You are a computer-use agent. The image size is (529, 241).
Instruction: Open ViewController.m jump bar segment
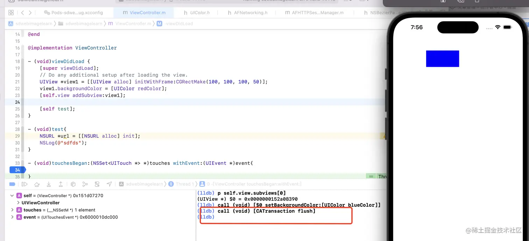[129, 24]
